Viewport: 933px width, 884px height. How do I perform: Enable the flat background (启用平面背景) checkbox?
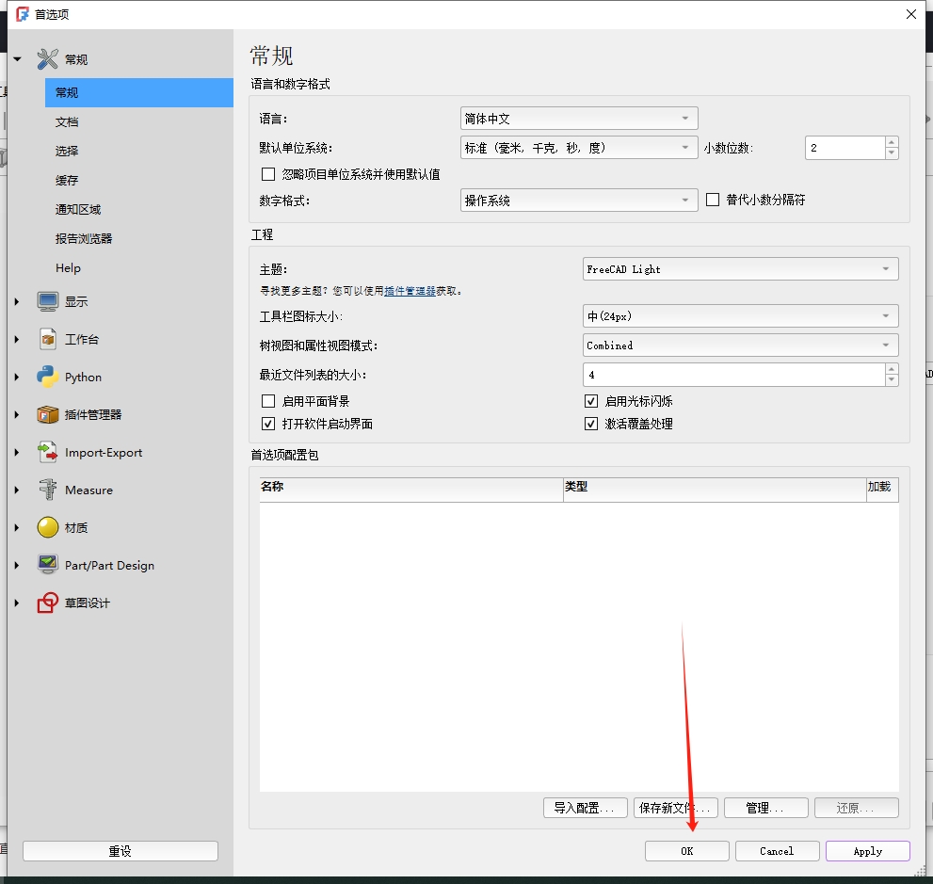[x=268, y=401]
